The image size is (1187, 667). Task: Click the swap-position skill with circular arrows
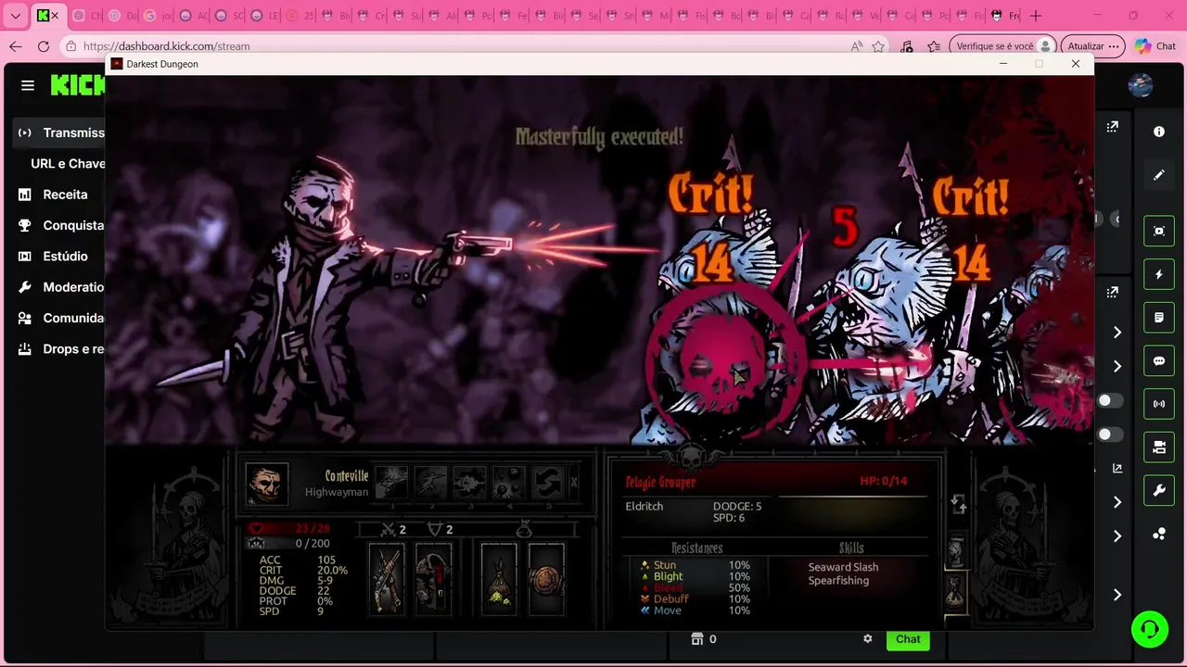(547, 482)
